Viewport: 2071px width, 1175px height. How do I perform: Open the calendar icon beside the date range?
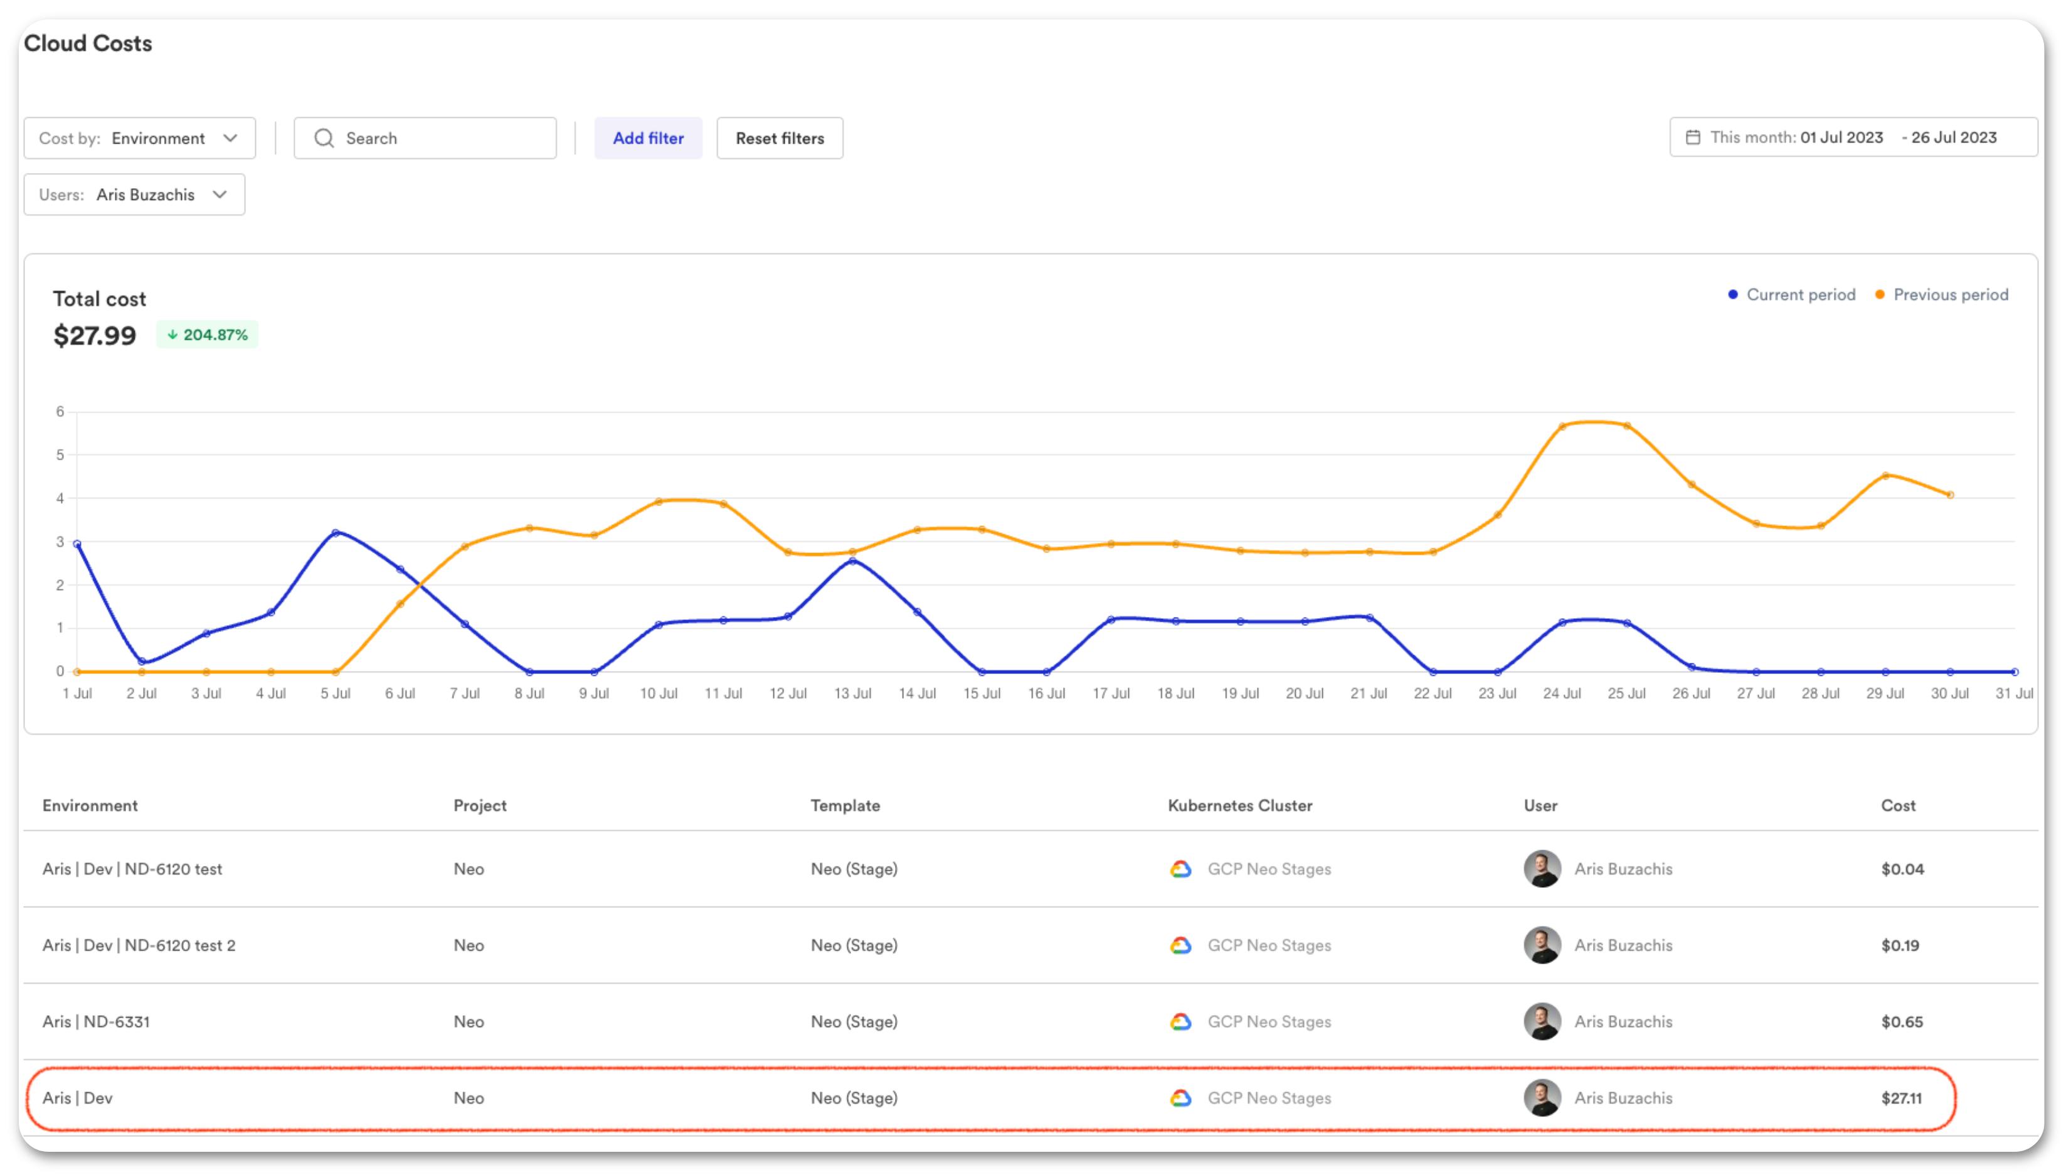click(x=1692, y=137)
